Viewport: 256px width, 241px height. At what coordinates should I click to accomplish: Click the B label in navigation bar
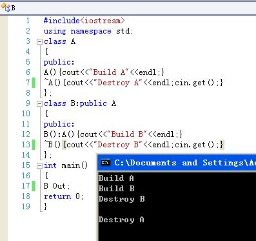(x=14, y=8)
